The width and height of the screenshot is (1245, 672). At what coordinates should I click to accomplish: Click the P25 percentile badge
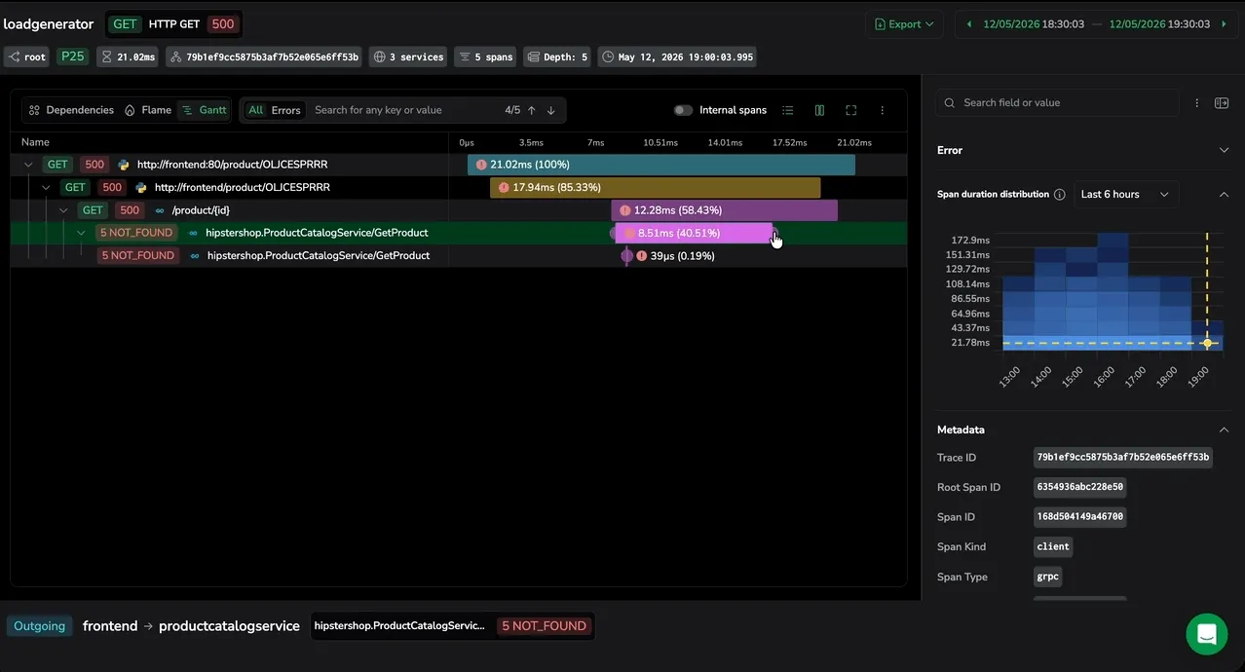pos(72,57)
